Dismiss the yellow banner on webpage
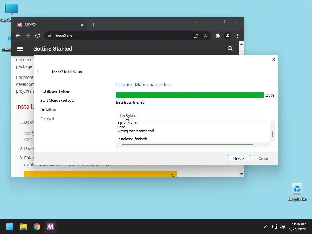This screenshot has height=234, width=312. click(172, 175)
